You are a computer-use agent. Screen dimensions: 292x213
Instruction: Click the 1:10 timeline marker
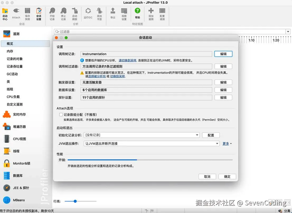(x=251, y=40)
